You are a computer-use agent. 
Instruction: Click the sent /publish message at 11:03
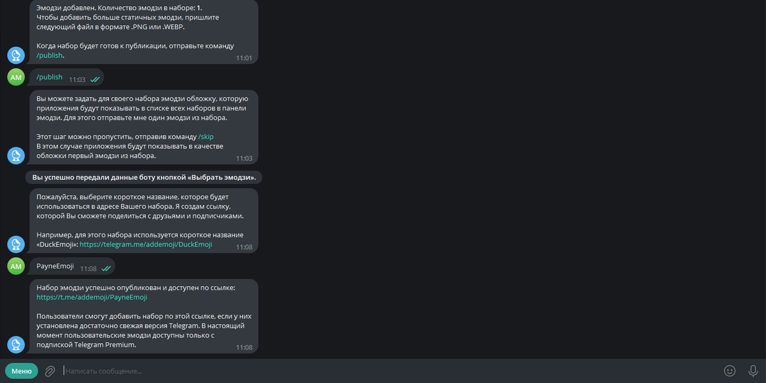67,78
